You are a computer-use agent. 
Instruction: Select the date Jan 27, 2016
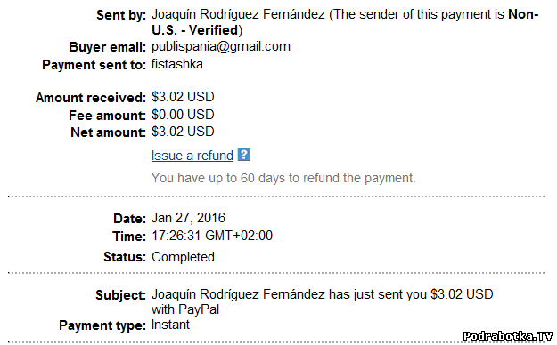(x=188, y=217)
